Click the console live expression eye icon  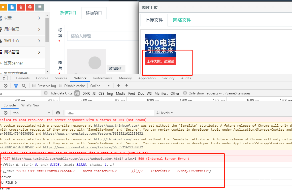(x=58, y=113)
